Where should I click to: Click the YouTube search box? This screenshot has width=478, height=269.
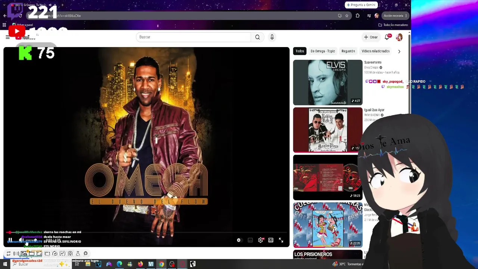tap(193, 37)
